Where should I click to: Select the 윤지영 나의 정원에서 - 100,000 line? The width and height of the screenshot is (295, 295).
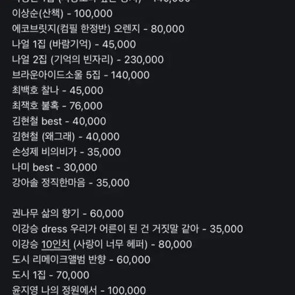[79, 290]
